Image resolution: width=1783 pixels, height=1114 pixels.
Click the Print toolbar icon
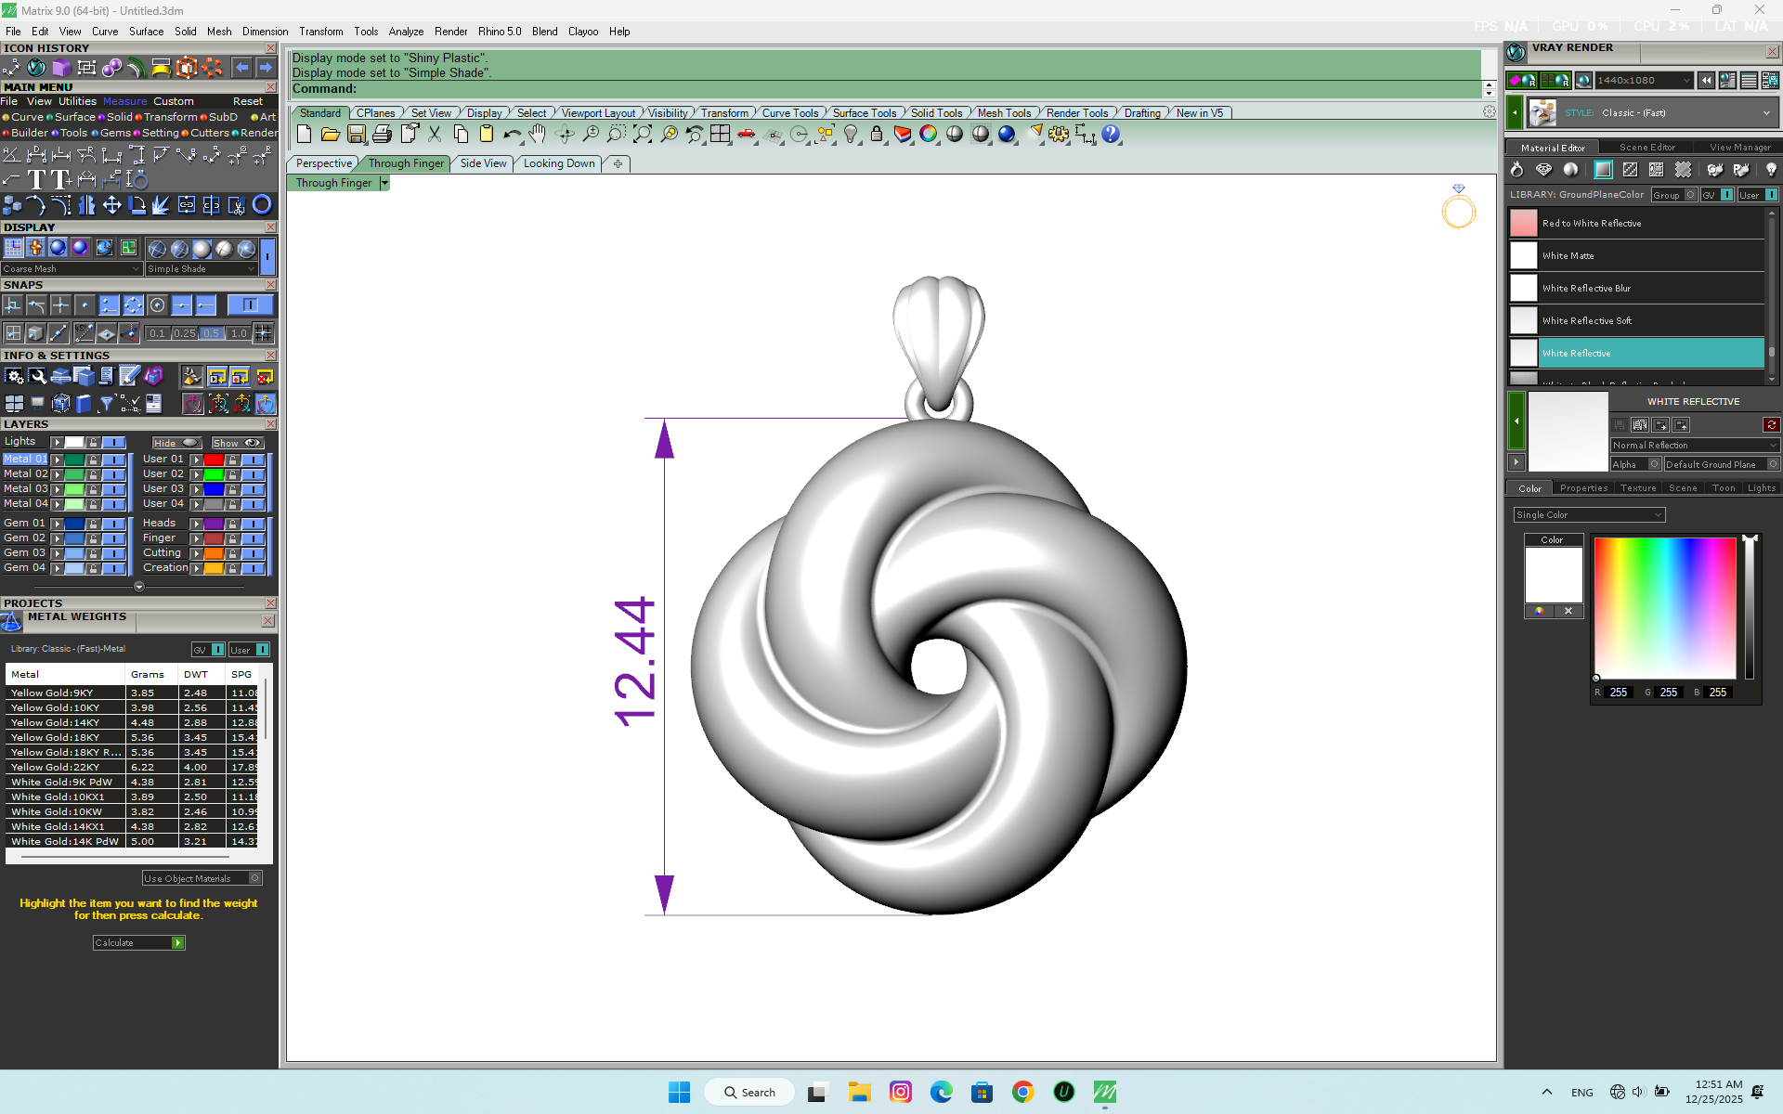point(382,135)
